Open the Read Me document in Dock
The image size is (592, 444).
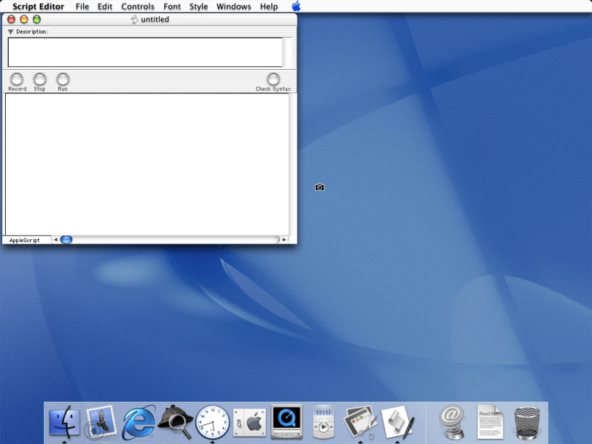490,422
